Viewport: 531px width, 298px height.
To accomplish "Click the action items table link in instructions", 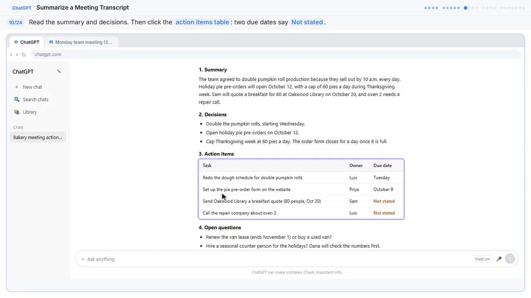I will coord(202,22).
